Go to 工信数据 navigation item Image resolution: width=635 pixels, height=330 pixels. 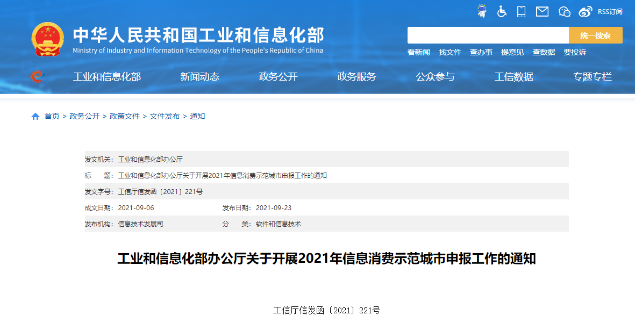[513, 77]
